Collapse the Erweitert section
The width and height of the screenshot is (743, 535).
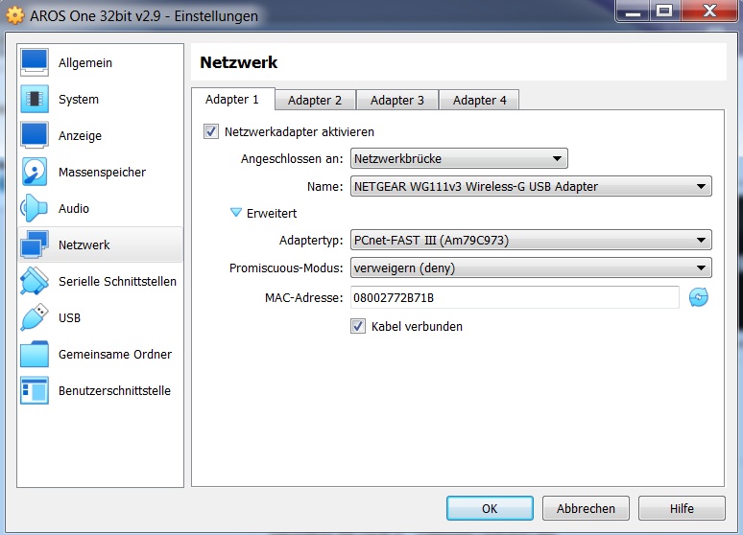(x=236, y=214)
